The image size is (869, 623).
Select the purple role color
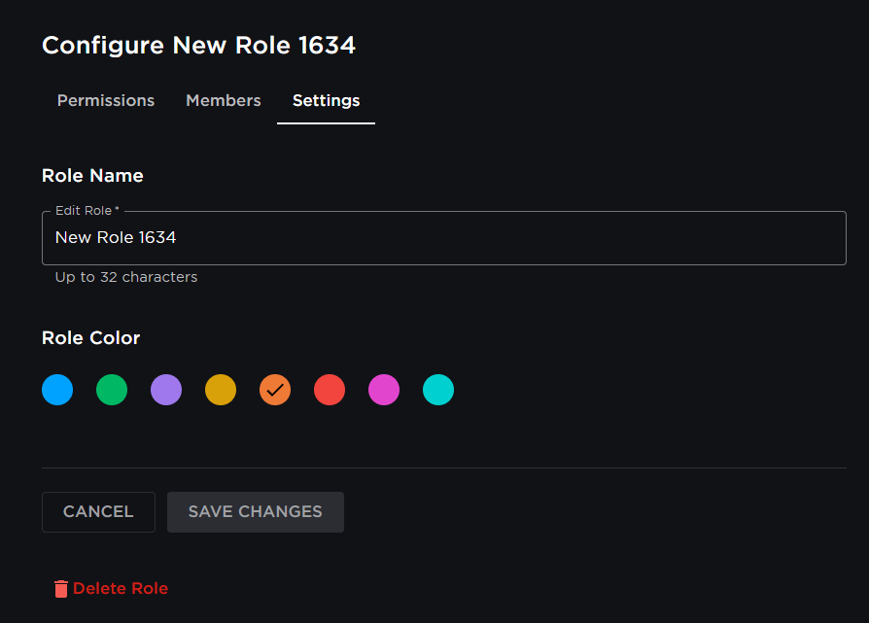click(166, 390)
